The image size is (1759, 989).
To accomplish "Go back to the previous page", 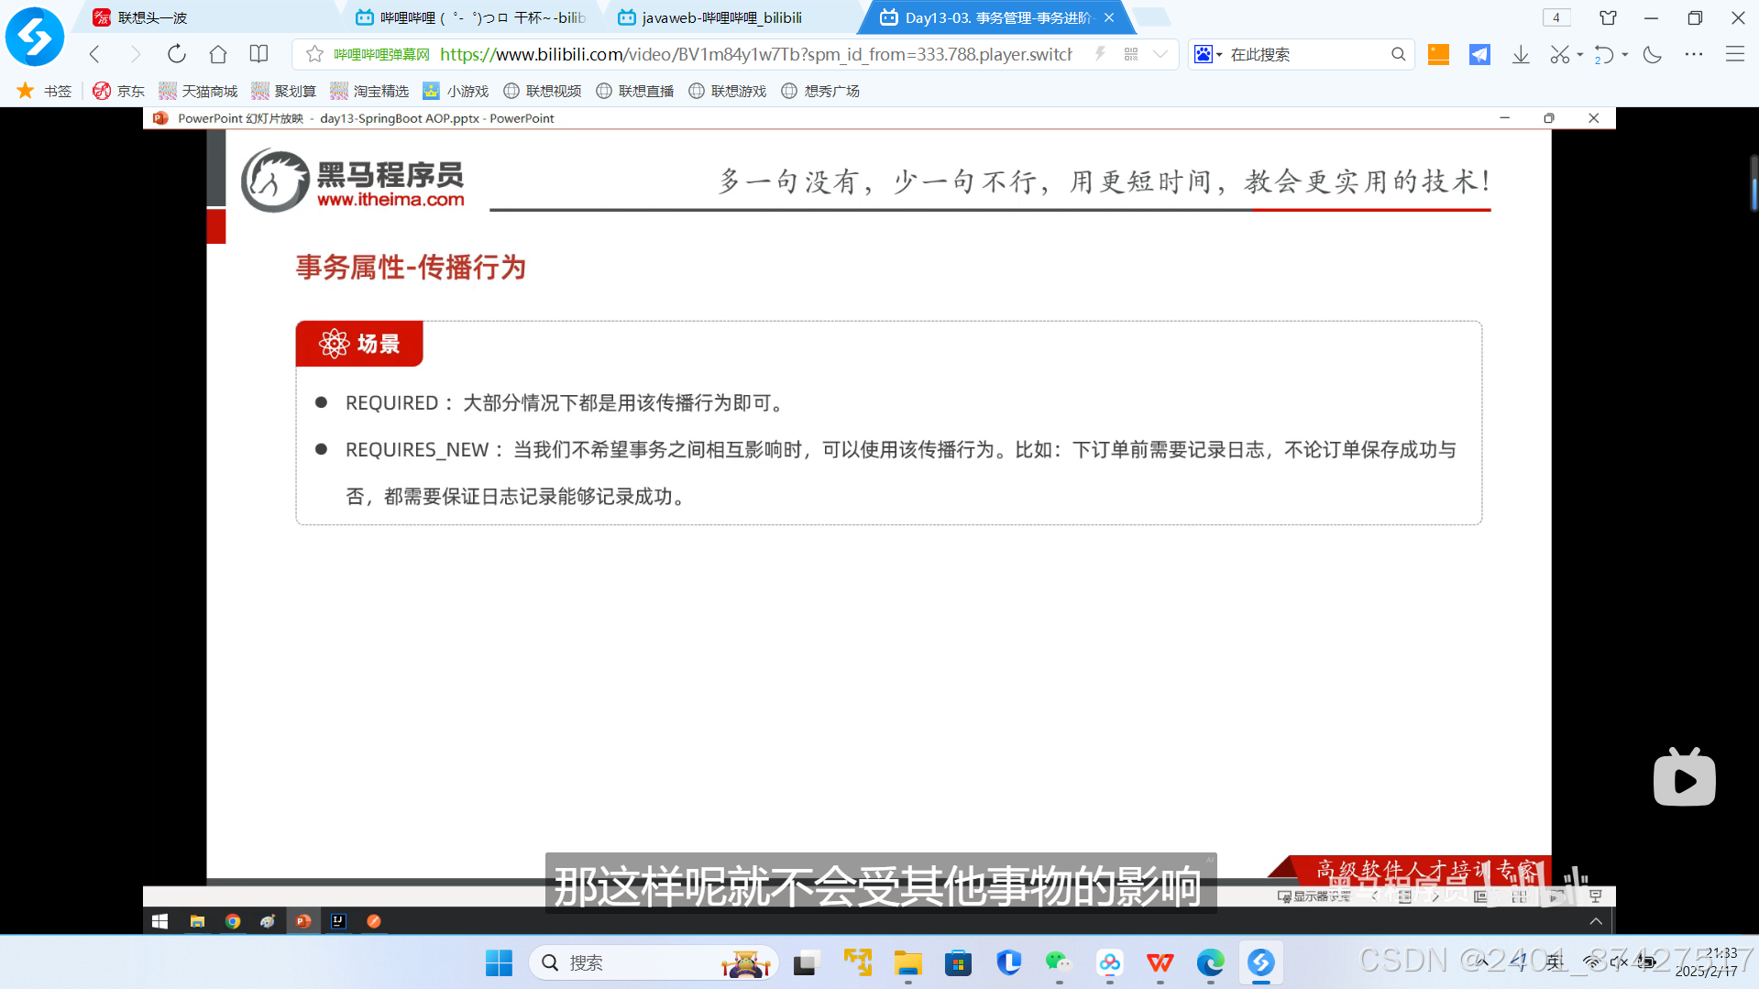I will click(x=94, y=54).
